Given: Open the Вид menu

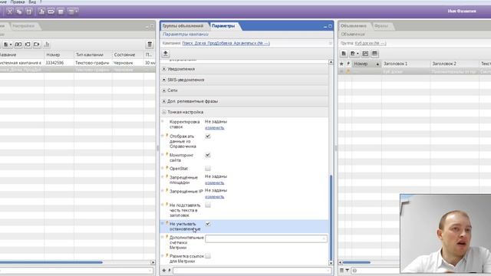Looking at the screenshot, I should pyautogui.click(x=32, y=2).
